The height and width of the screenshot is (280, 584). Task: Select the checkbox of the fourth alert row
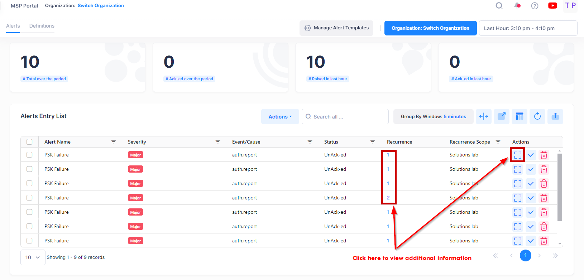point(29,198)
